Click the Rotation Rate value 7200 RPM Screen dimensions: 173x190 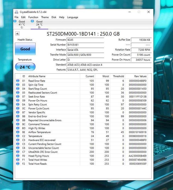click(141, 50)
